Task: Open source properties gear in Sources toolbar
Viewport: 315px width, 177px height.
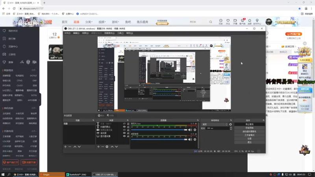Action: pyautogui.click(x=107, y=147)
